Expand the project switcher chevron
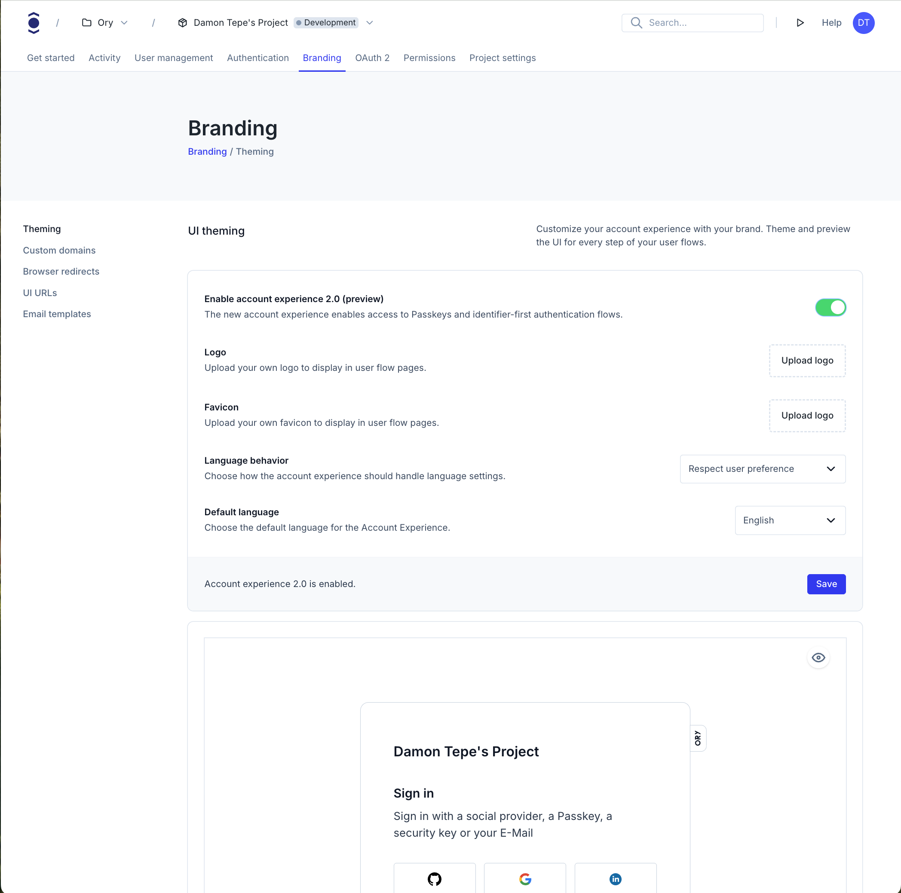The height and width of the screenshot is (893, 901). point(369,23)
